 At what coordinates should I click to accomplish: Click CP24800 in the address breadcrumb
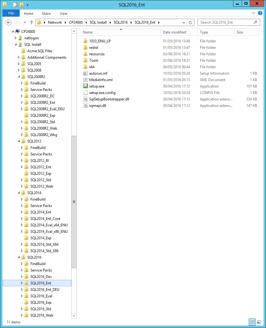click(x=76, y=22)
